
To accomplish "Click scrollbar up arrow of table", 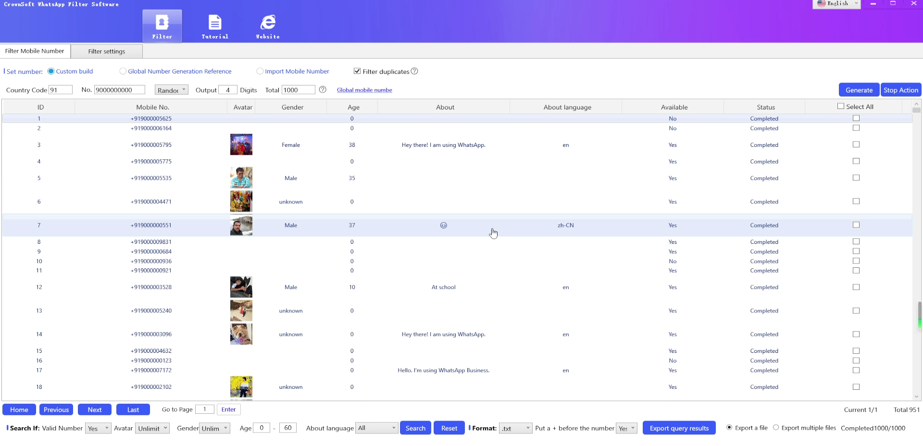I will [916, 104].
